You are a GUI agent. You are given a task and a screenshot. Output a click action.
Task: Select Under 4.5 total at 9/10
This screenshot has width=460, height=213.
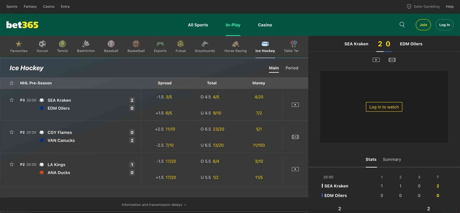tap(210, 113)
